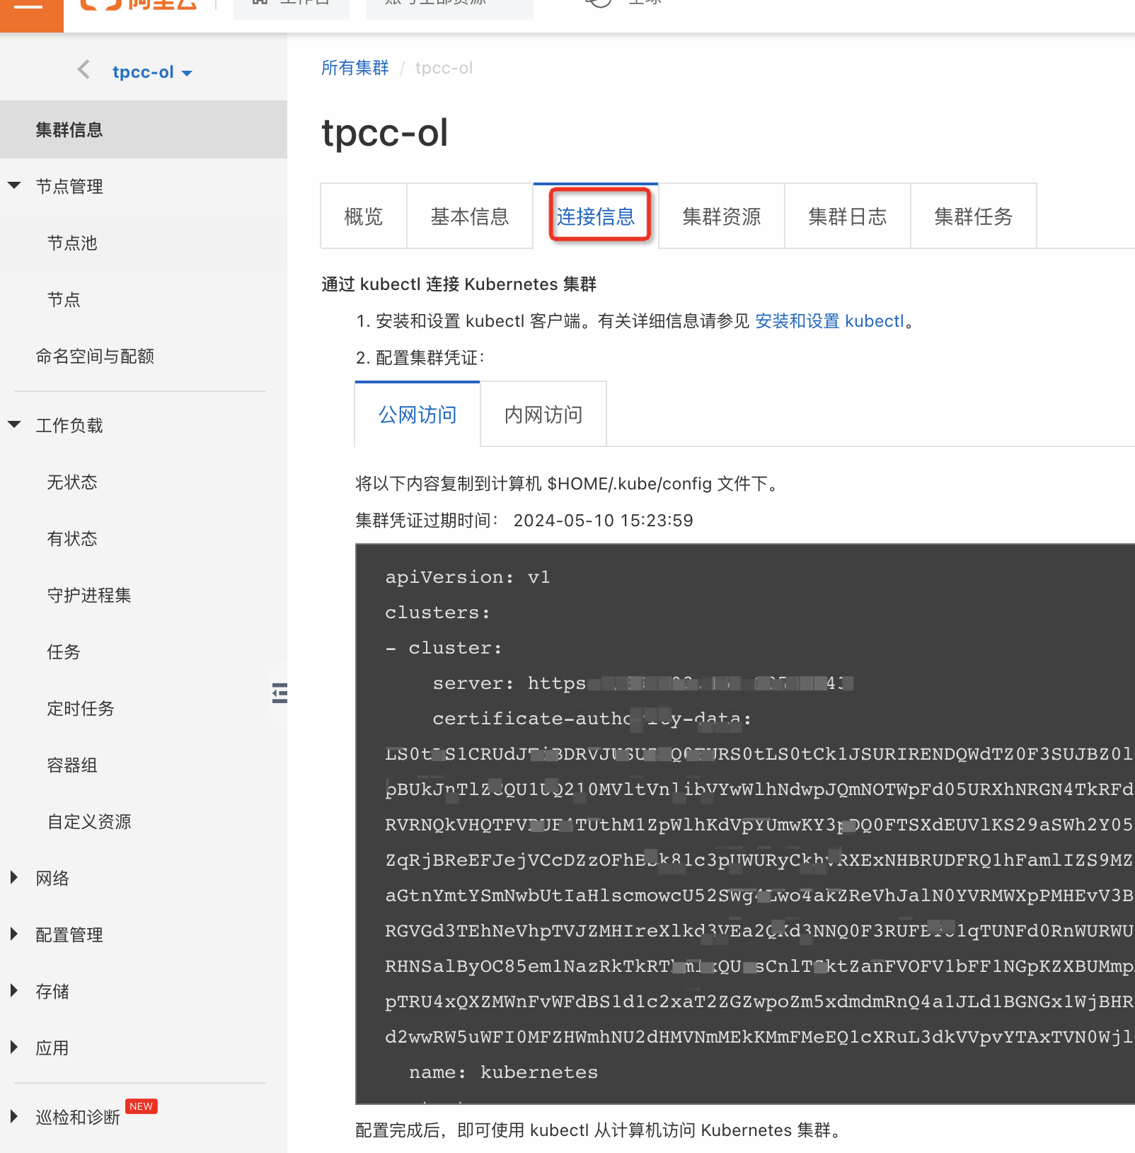Expand the 配置管理 section
Image resolution: width=1135 pixels, height=1153 pixels.
[14, 934]
